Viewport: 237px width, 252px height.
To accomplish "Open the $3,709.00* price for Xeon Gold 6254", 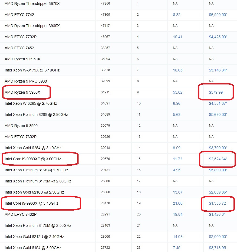I will tap(218, 148).
